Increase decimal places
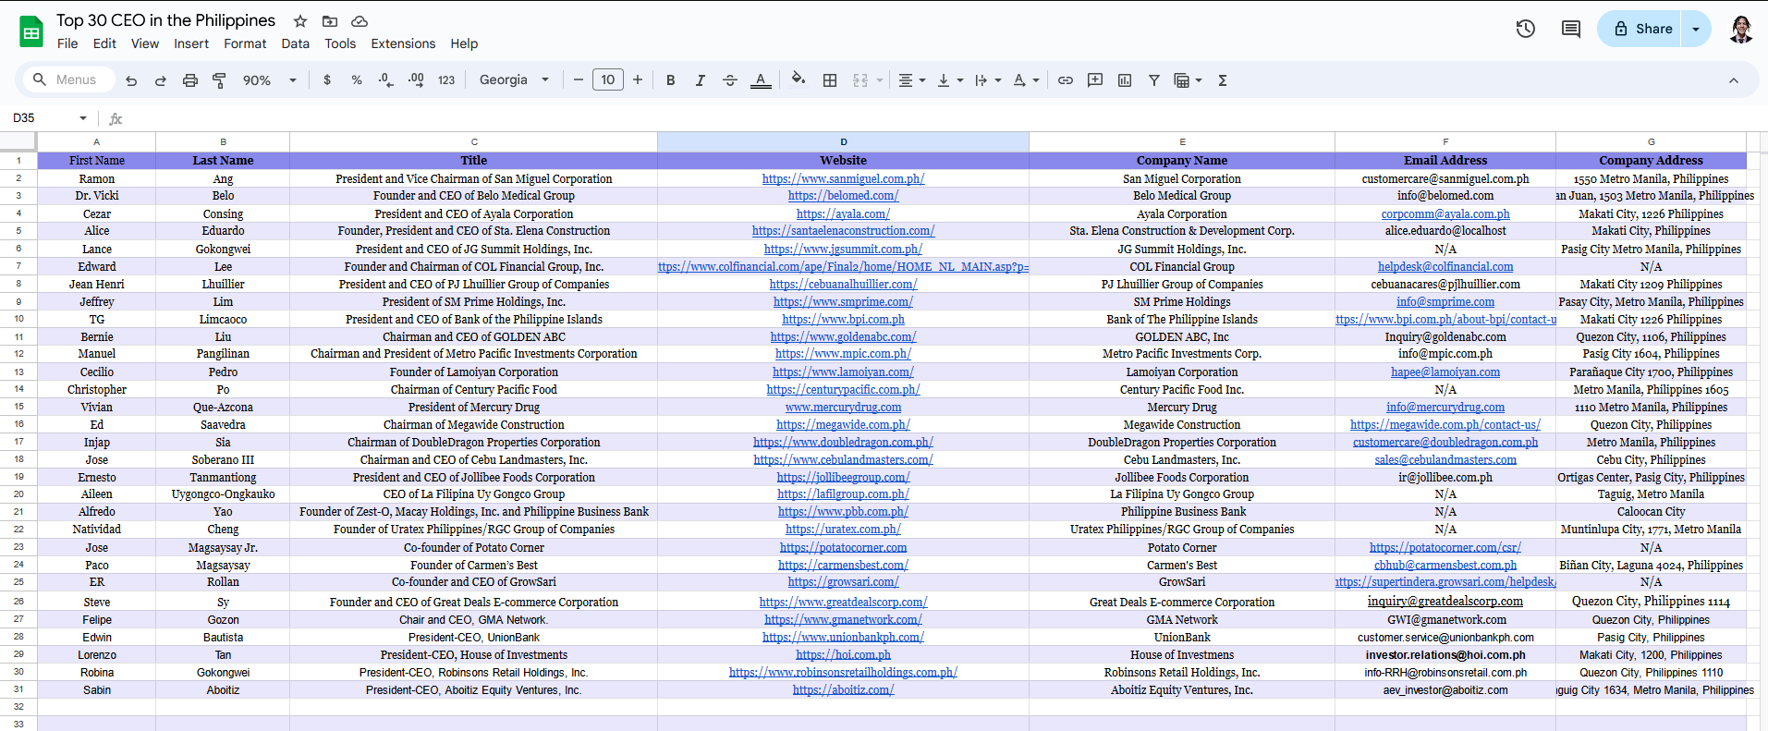The width and height of the screenshot is (1768, 731). pos(416,80)
